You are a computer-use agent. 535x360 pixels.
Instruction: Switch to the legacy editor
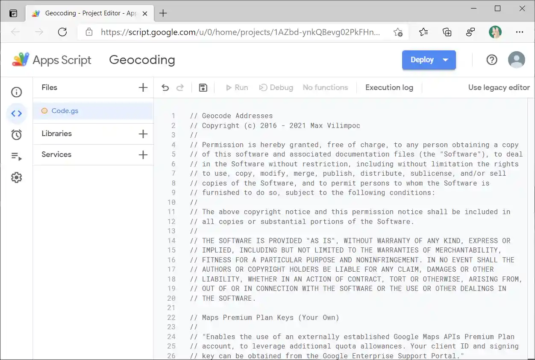point(499,87)
